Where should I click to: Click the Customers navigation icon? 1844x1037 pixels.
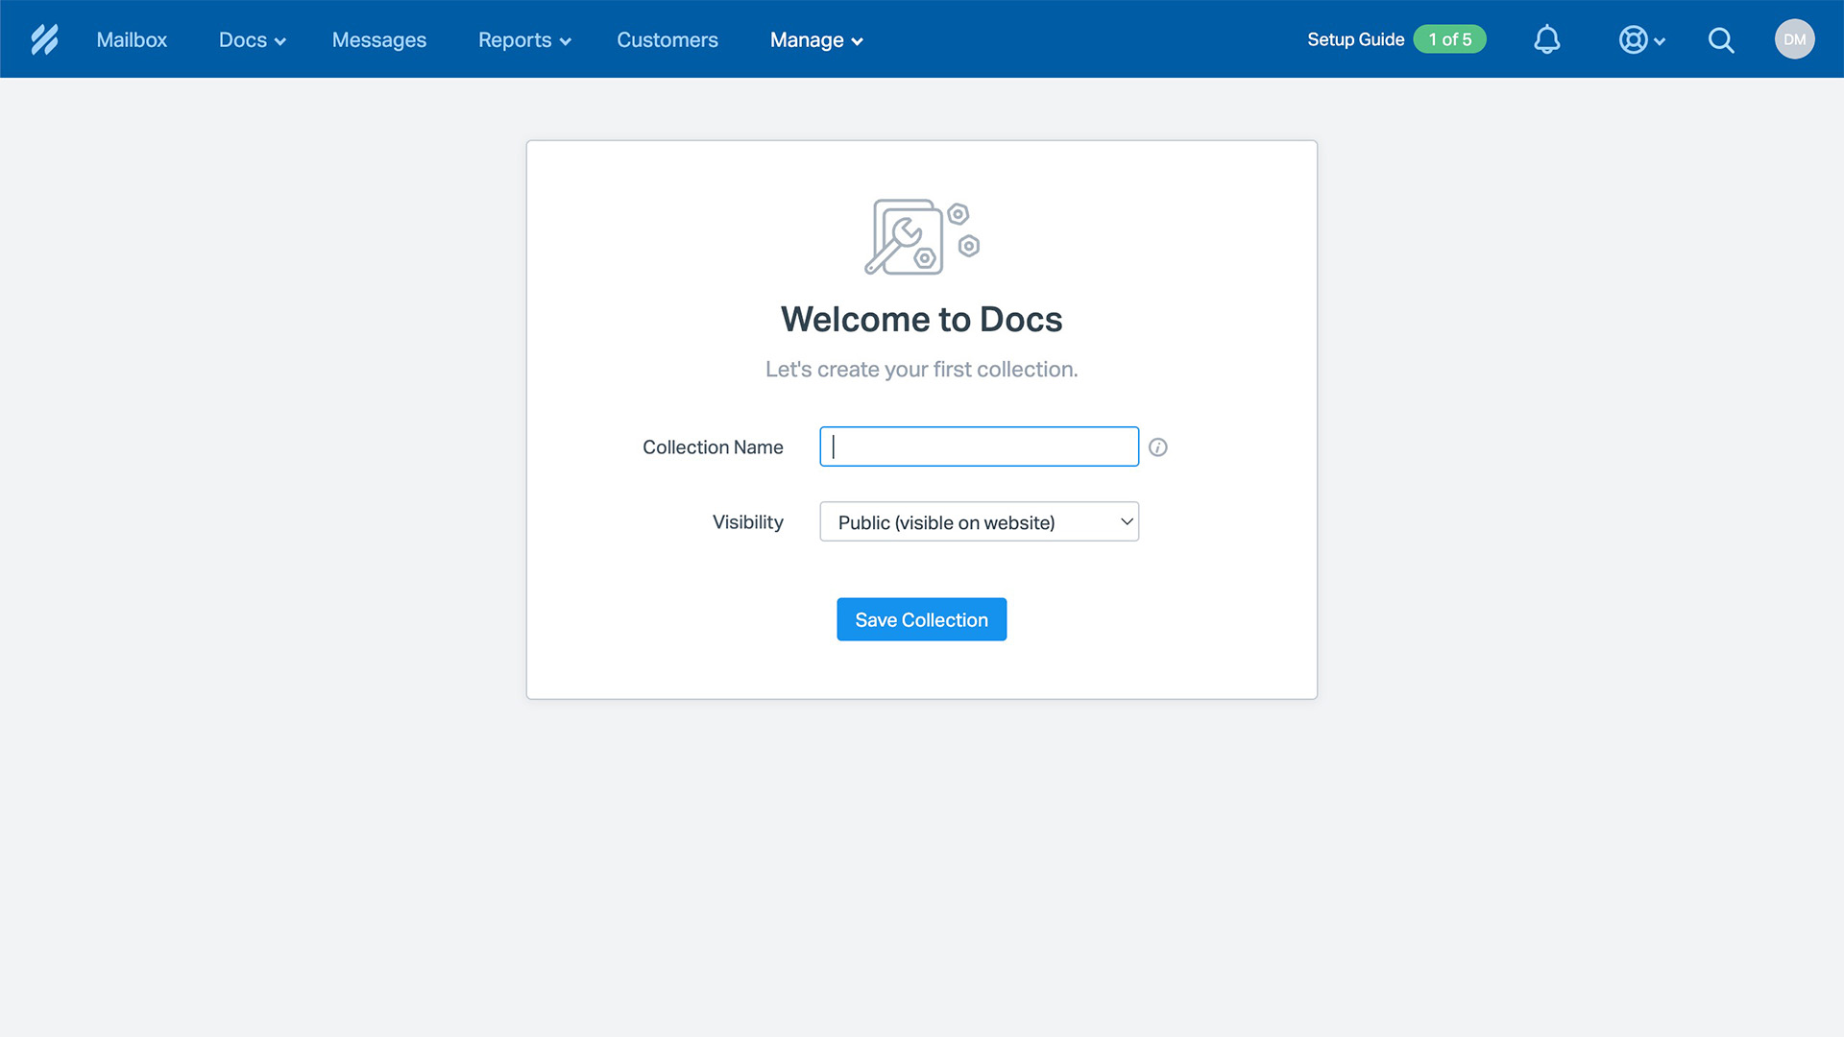(x=667, y=39)
